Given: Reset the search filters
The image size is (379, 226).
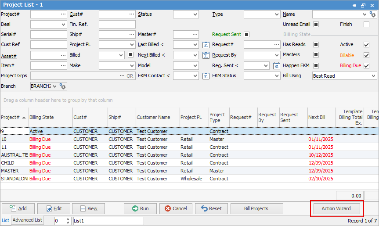Looking at the screenshot, I should pyautogui.click(x=212, y=208).
